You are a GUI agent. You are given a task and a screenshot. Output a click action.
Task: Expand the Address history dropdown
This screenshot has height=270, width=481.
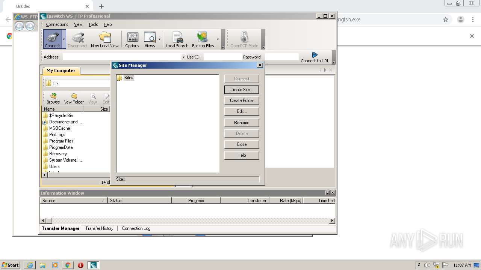point(183,57)
